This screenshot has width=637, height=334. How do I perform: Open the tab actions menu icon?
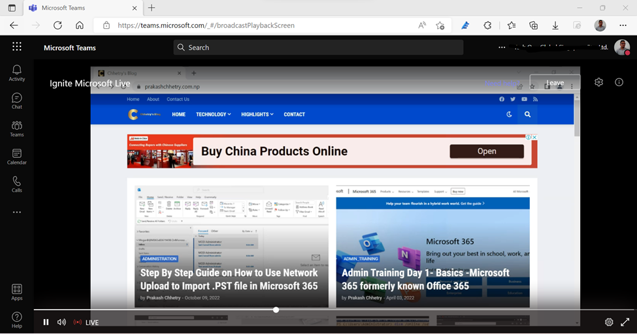click(12, 8)
